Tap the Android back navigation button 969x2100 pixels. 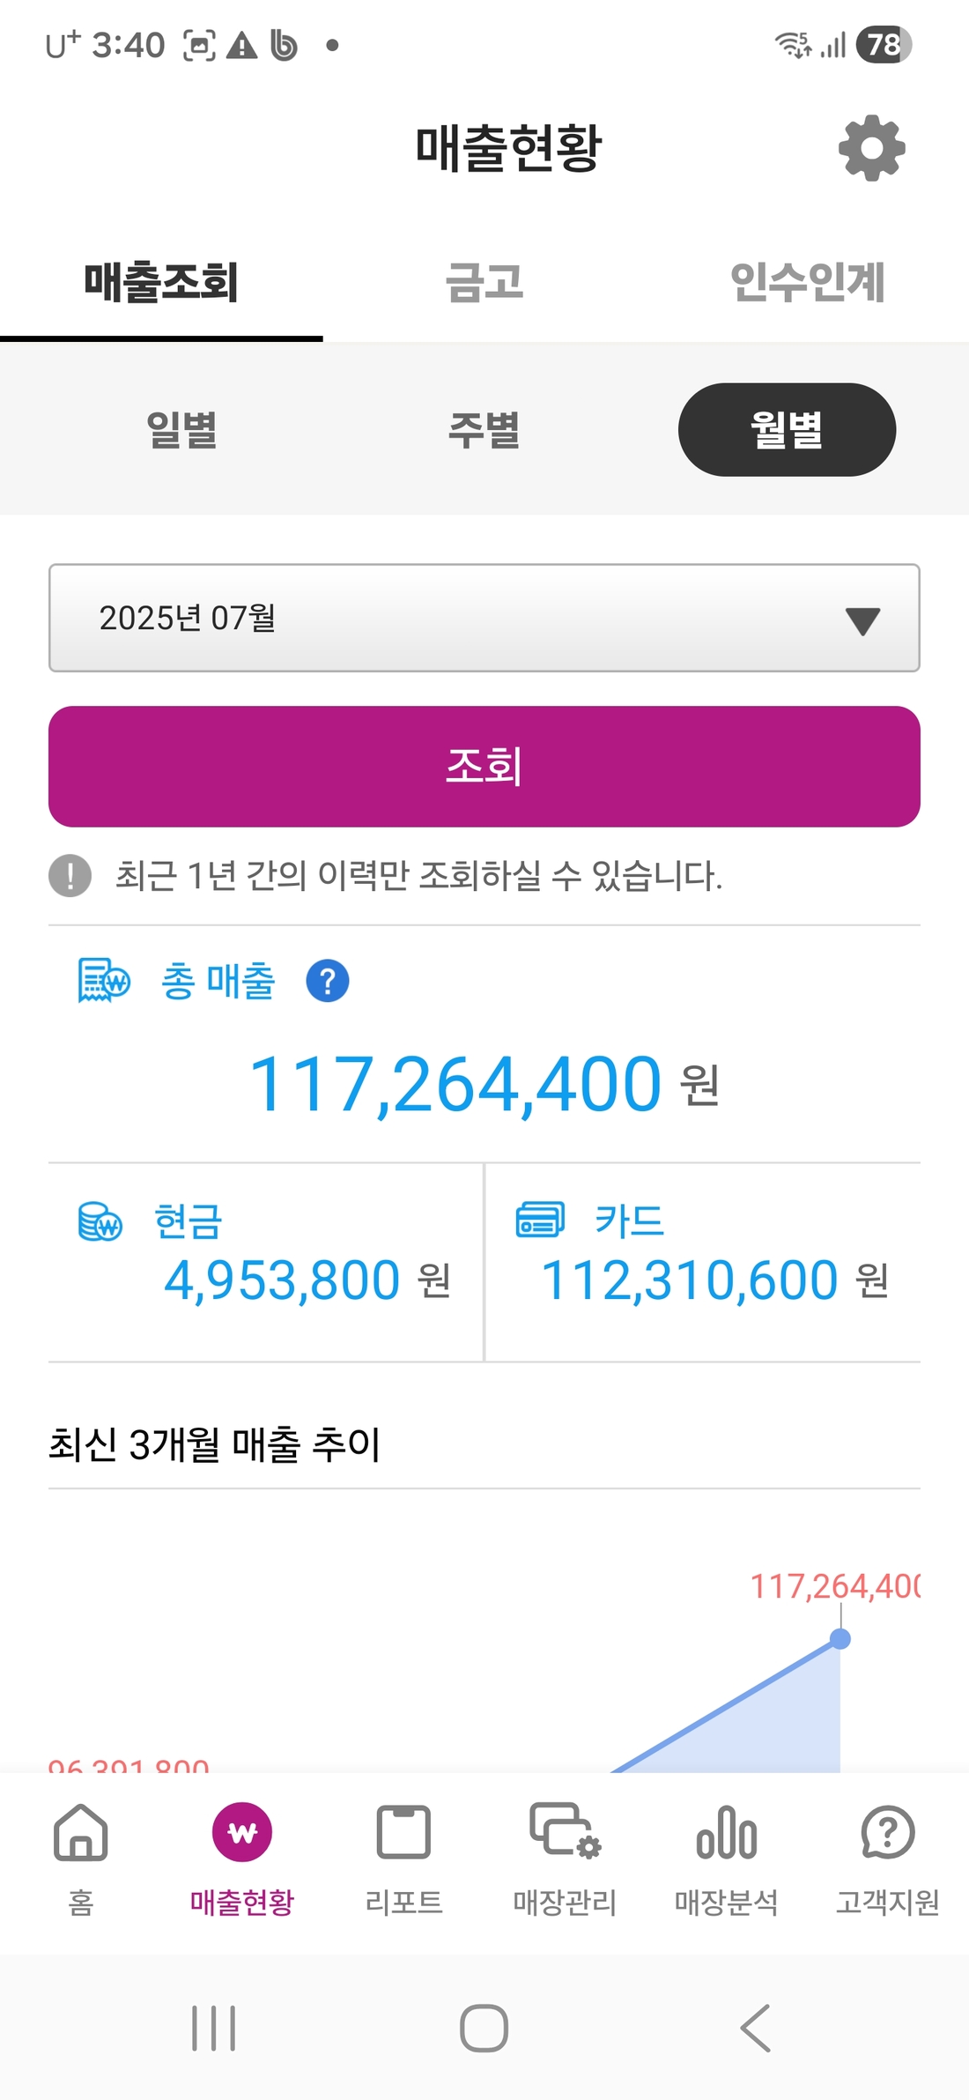tap(756, 2028)
